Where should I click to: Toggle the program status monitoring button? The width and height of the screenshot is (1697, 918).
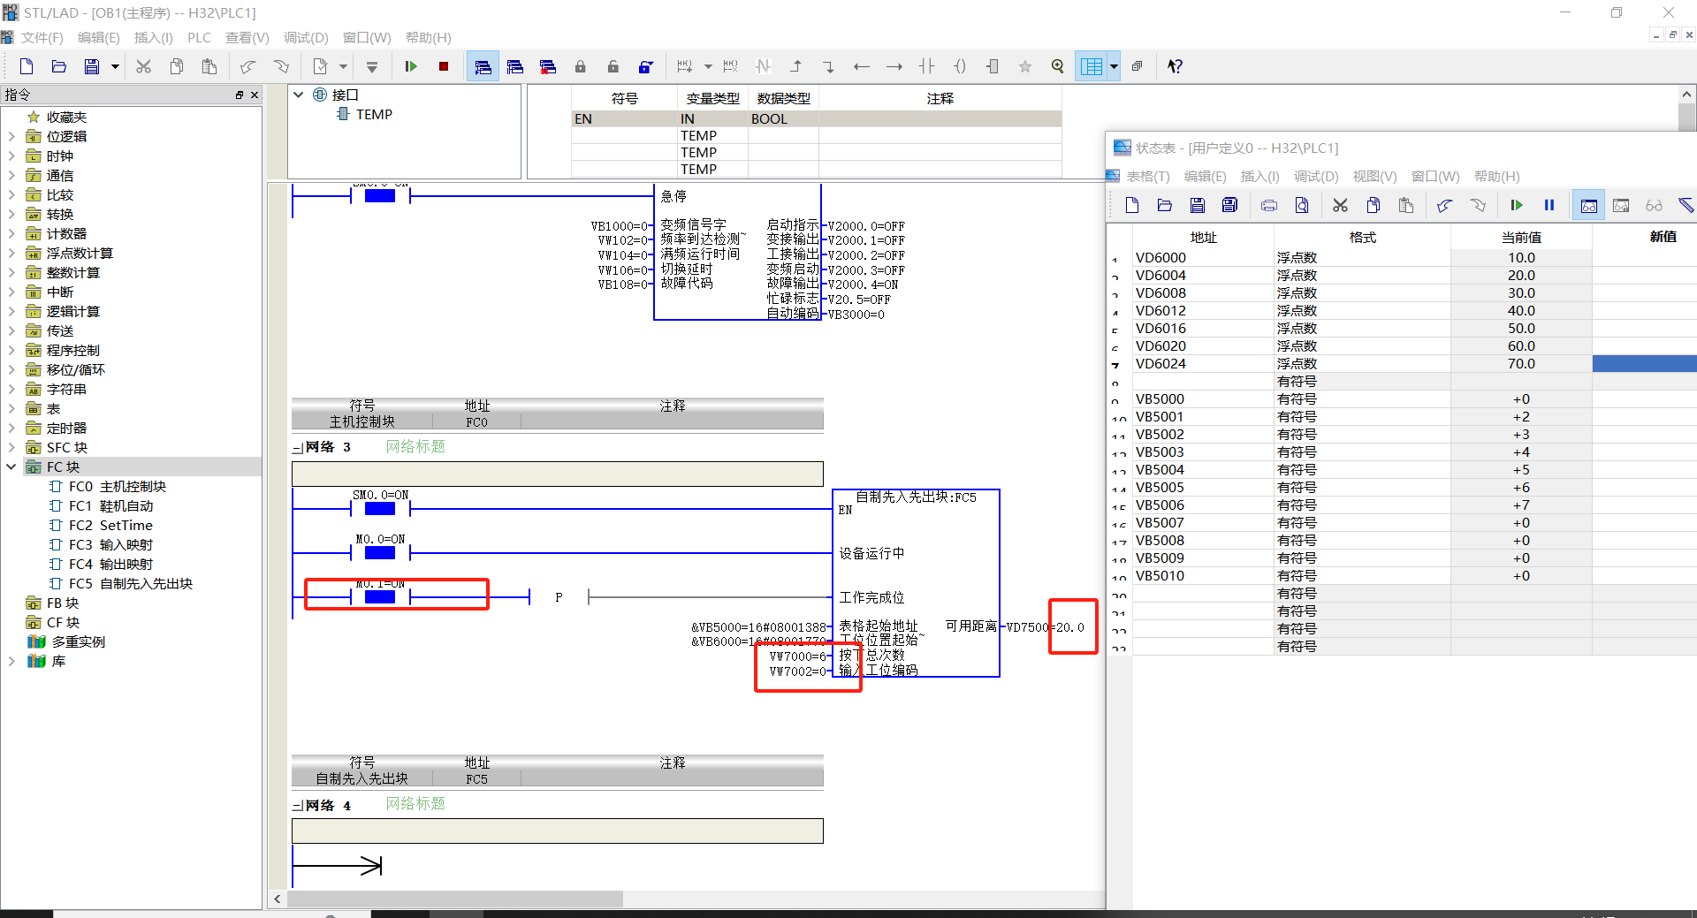coord(483,66)
